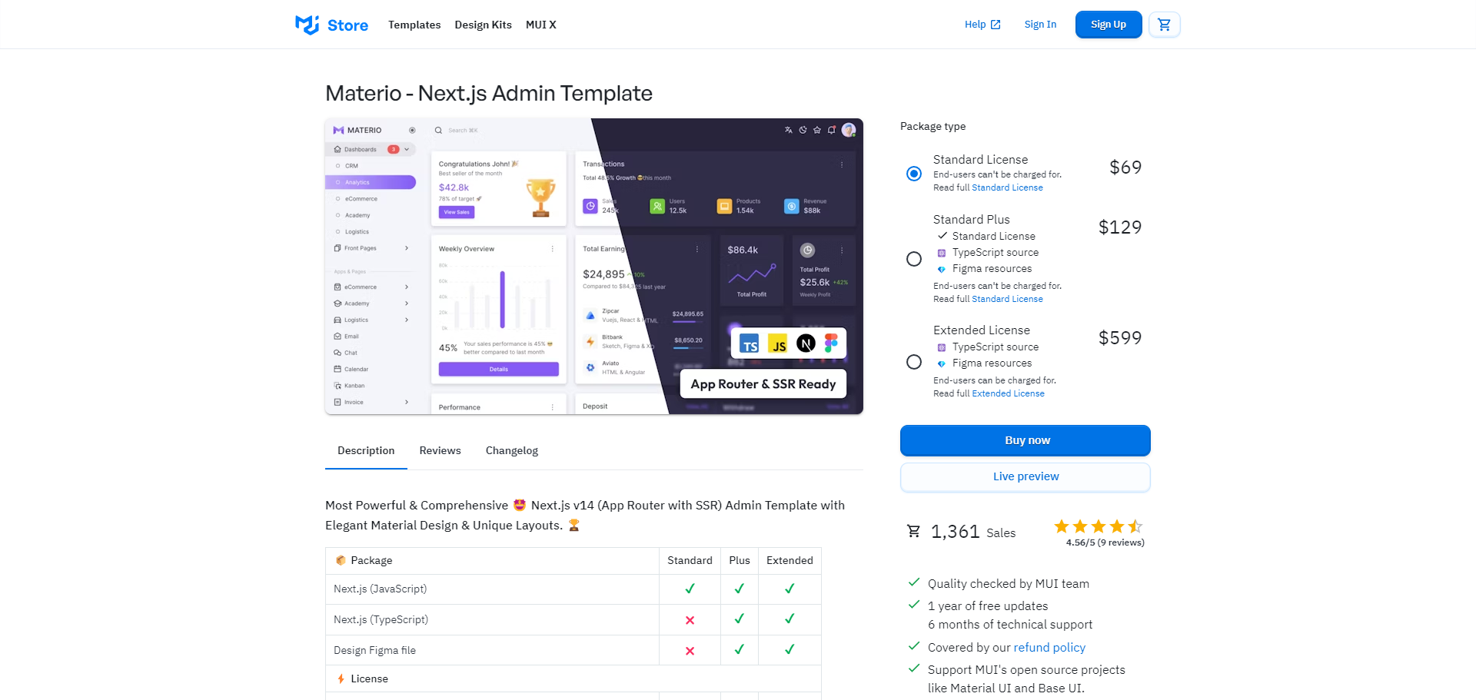Open the Templates menu

tap(414, 25)
